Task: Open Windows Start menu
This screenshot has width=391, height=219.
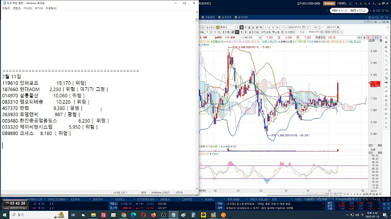Action: pyautogui.click(x=4, y=215)
